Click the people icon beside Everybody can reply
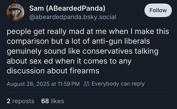177x109 pixels. (87, 84)
